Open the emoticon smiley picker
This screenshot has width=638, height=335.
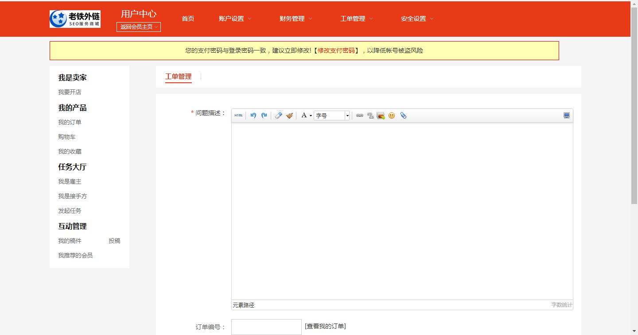pyautogui.click(x=392, y=116)
